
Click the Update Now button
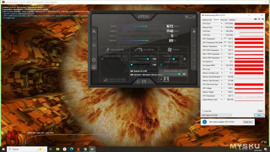pos(248,122)
